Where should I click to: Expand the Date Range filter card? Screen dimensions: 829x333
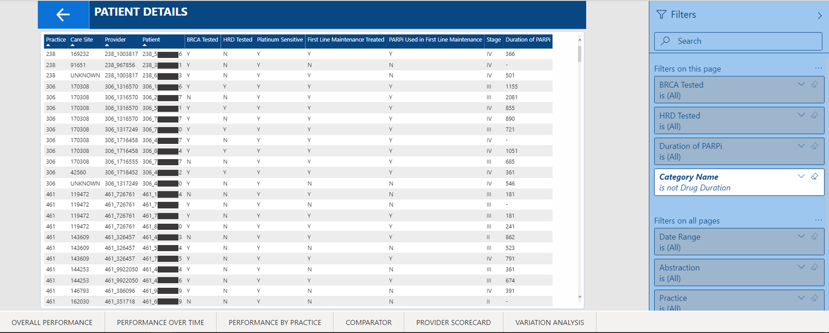click(x=801, y=236)
